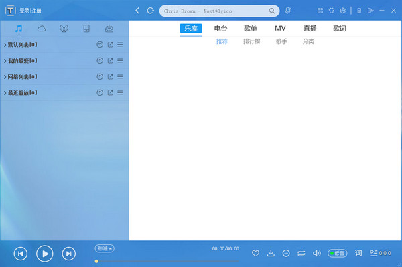402x267 pixels.
Task: Open the 歌手 sub-tab
Action: [281, 41]
